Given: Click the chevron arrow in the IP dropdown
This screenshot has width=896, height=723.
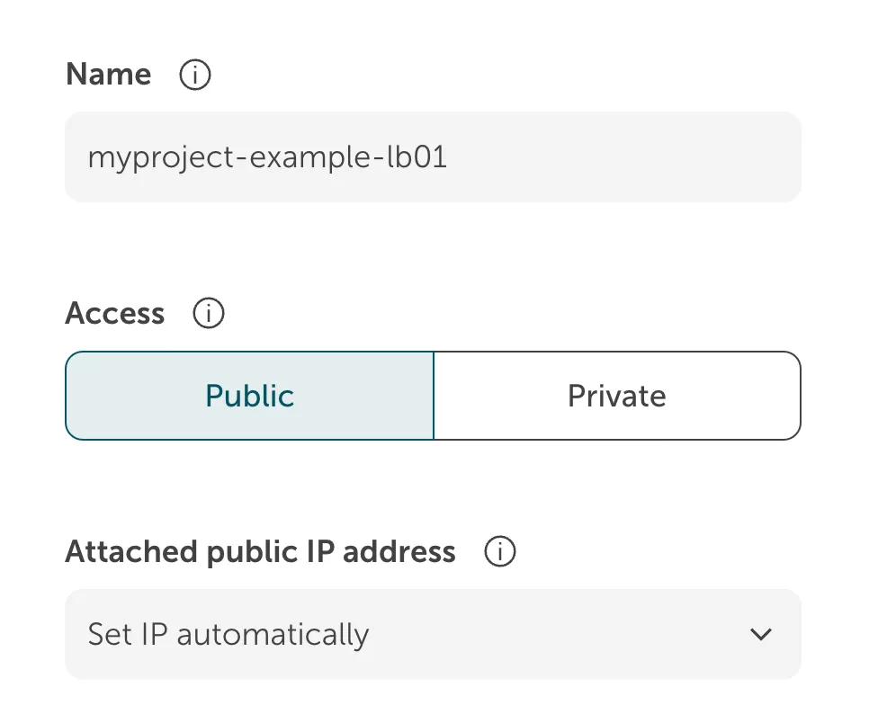Looking at the screenshot, I should click(x=760, y=635).
